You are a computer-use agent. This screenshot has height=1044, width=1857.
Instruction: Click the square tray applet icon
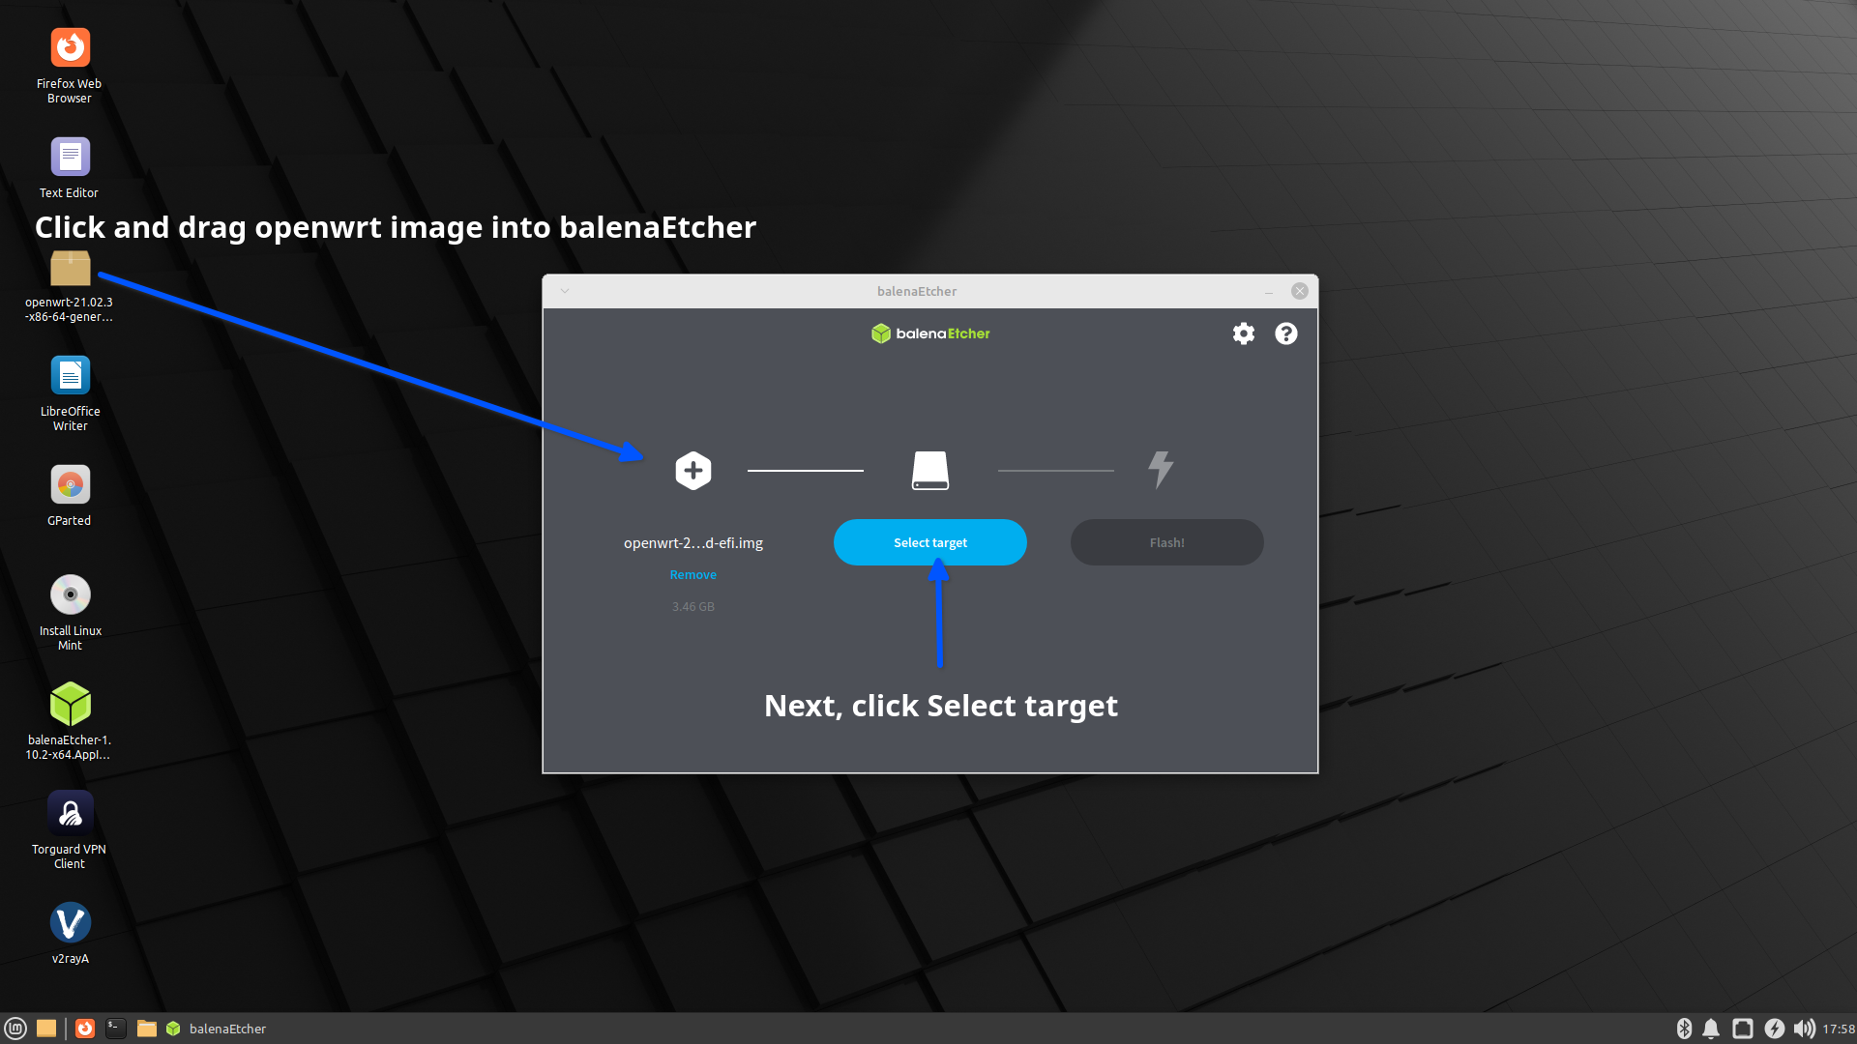(1743, 1029)
